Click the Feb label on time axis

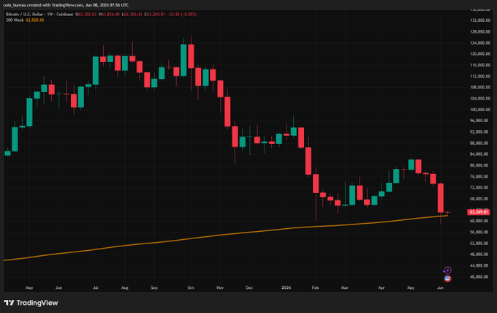point(316,288)
